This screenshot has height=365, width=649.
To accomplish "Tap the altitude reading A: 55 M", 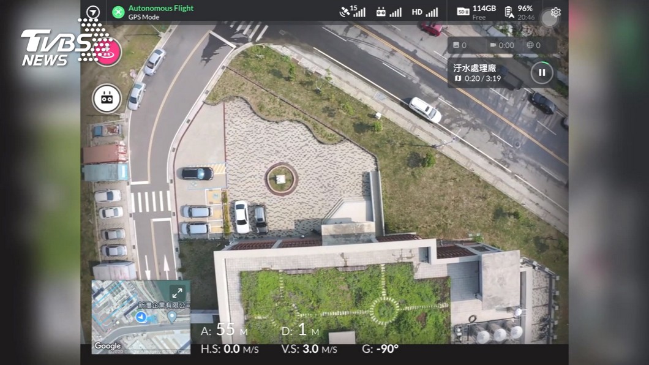I will click(224, 330).
